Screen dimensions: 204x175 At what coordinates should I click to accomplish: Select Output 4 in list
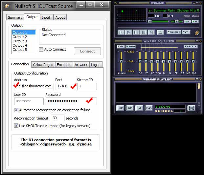[24, 45]
